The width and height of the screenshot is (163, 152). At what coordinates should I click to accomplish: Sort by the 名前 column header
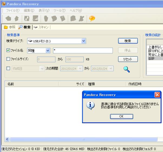(32, 84)
